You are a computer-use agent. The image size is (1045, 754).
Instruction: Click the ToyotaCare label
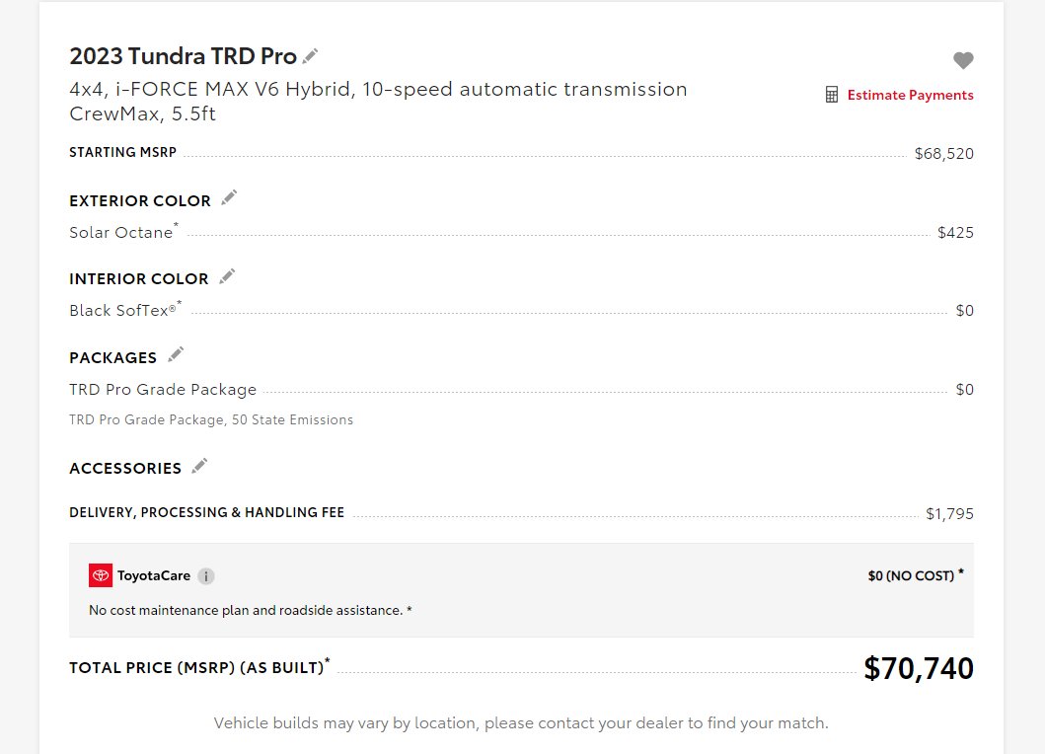(154, 576)
